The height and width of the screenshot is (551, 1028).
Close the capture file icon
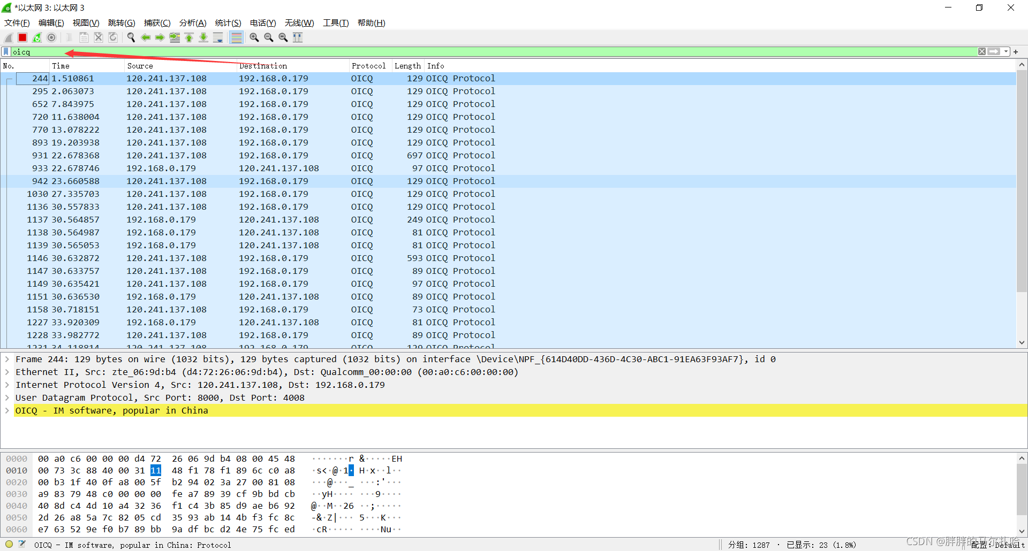click(99, 37)
